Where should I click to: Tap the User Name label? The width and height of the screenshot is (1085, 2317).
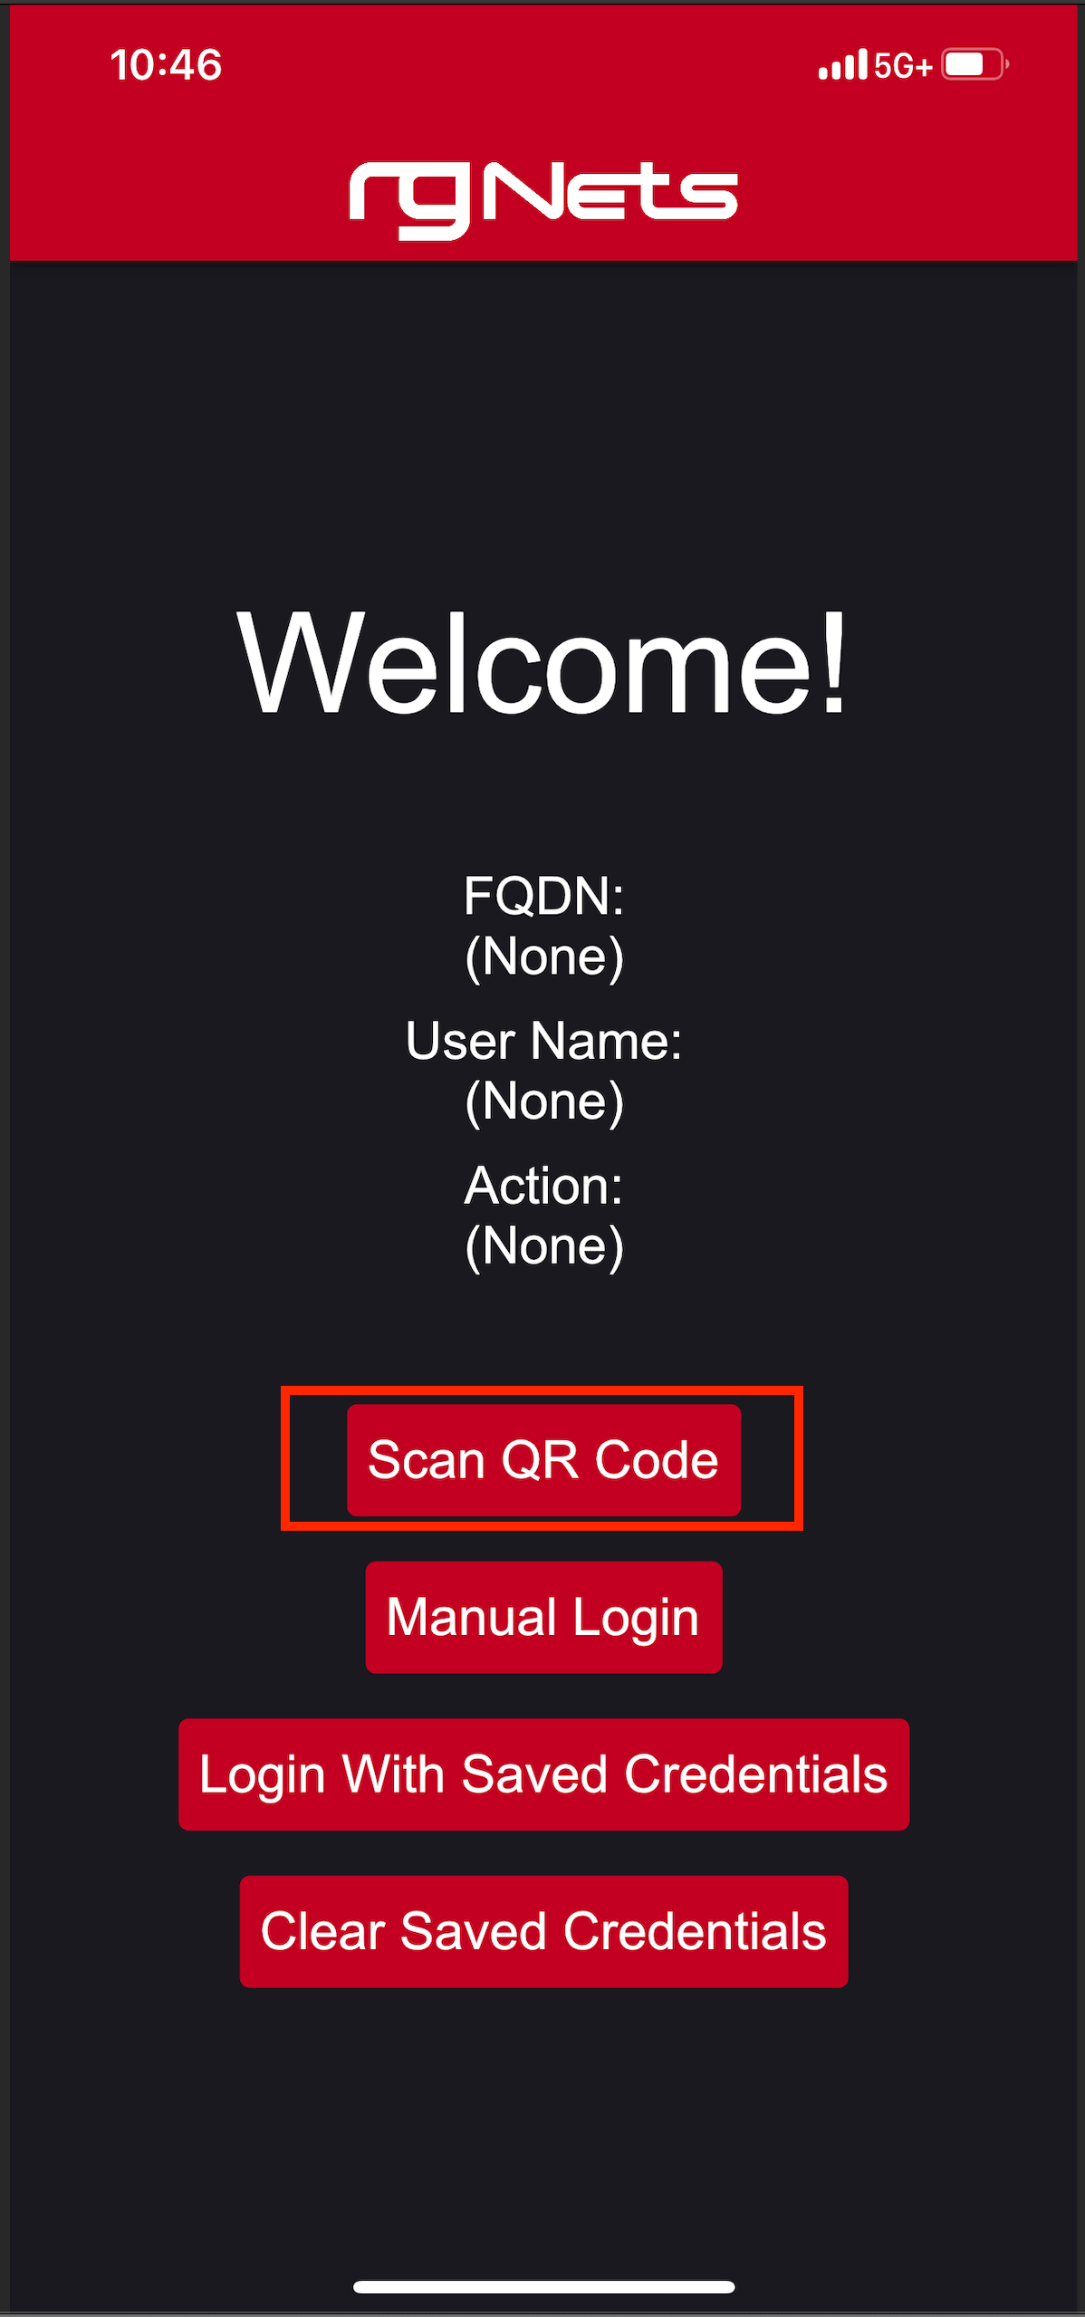(543, 1041)
